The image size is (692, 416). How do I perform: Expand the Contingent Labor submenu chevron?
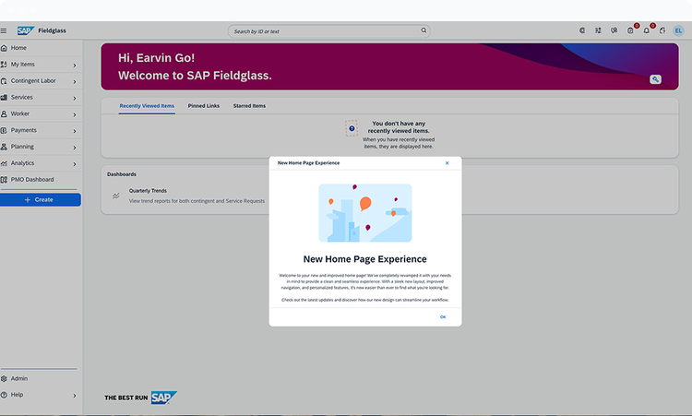click(x=75, y=81)
